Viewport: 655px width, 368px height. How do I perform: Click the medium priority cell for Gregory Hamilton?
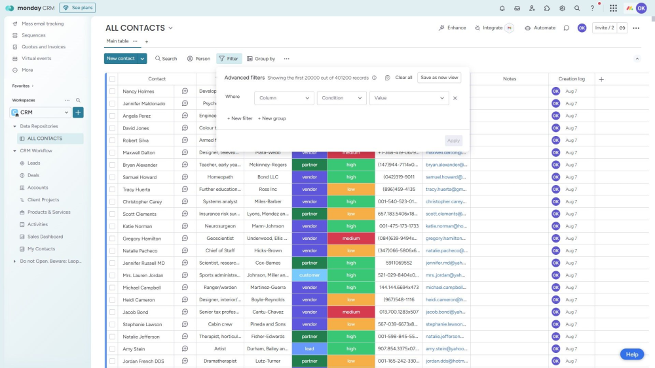click(351, 239)
